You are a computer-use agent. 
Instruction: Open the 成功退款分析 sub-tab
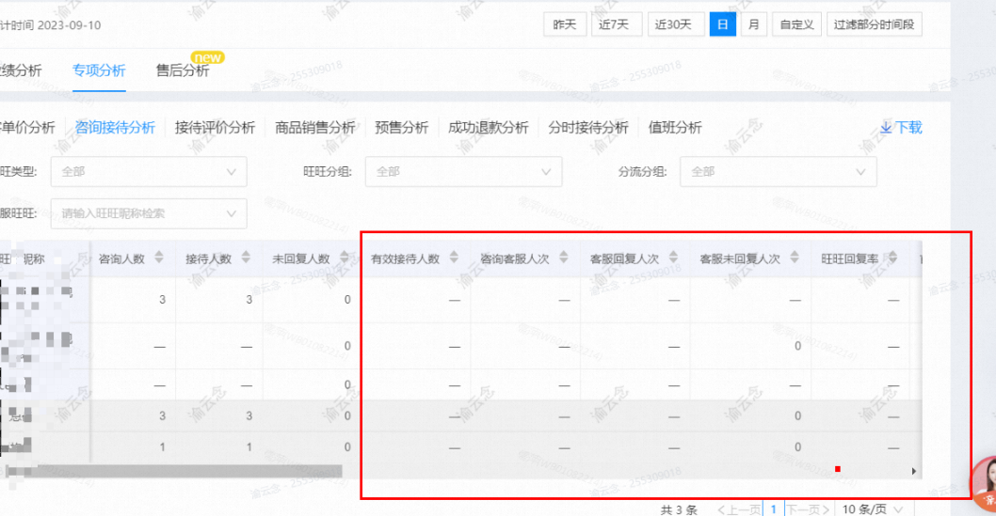coord(488,128)
